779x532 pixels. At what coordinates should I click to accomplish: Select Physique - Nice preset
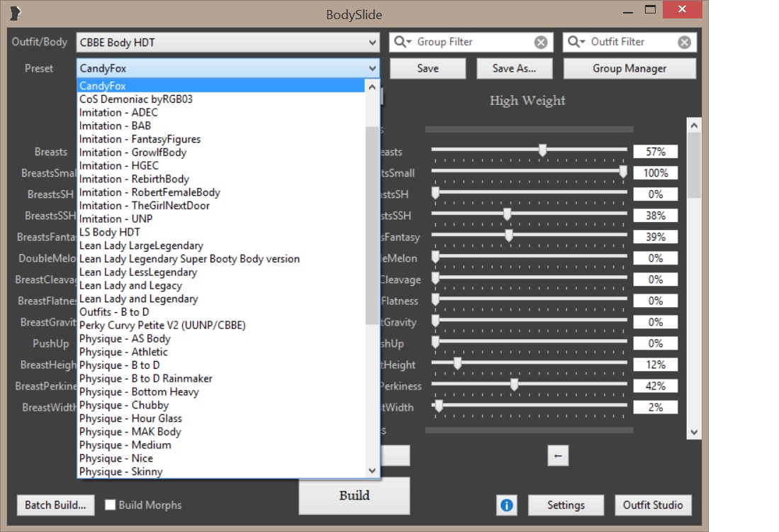click(x=221, y=458)
